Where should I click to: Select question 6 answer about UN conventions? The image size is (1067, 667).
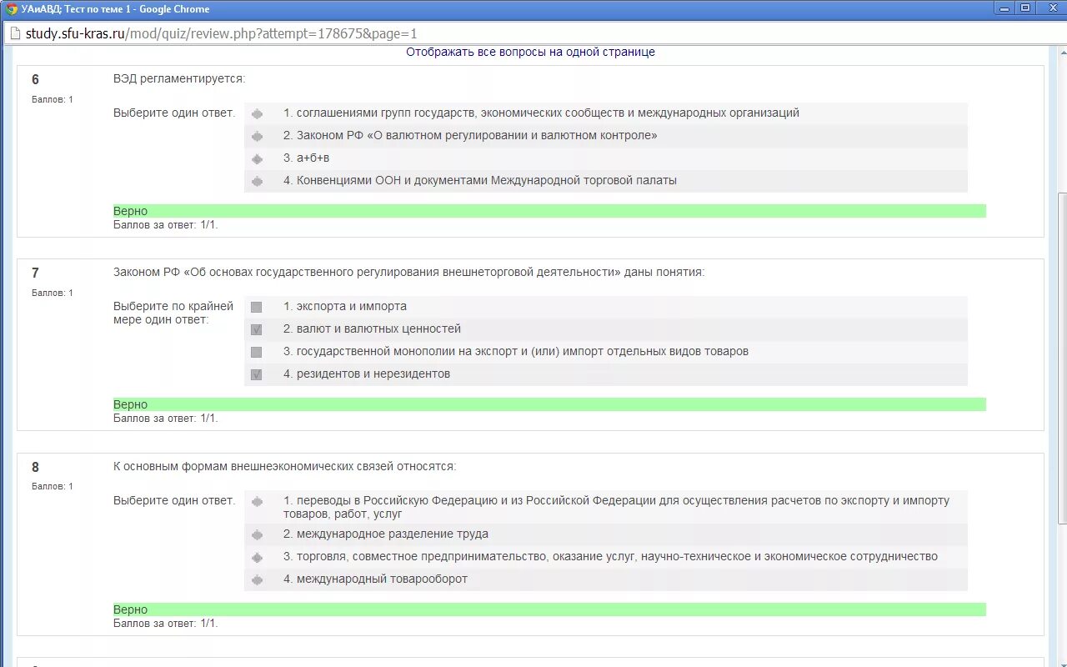click(258, 181)
